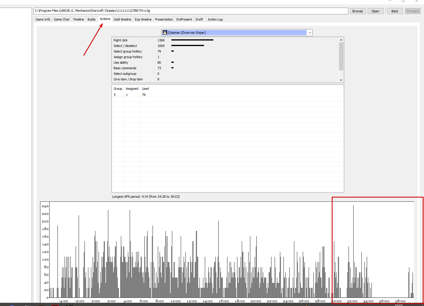Open the Timeline tab
The image size is (424, 306).
click(78, 19)
